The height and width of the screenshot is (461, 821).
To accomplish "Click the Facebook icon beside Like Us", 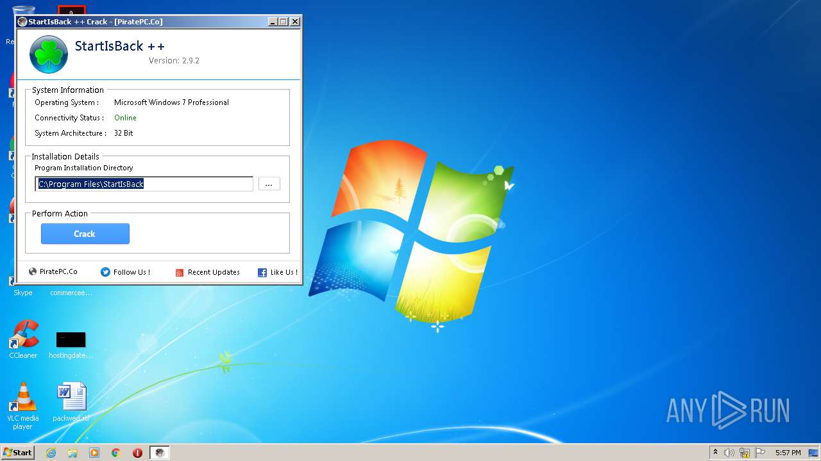I will 262,273.
